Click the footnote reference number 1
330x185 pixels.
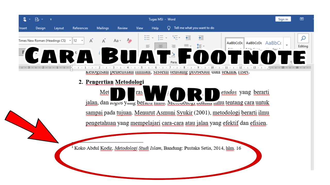click(x=72, y=147)
